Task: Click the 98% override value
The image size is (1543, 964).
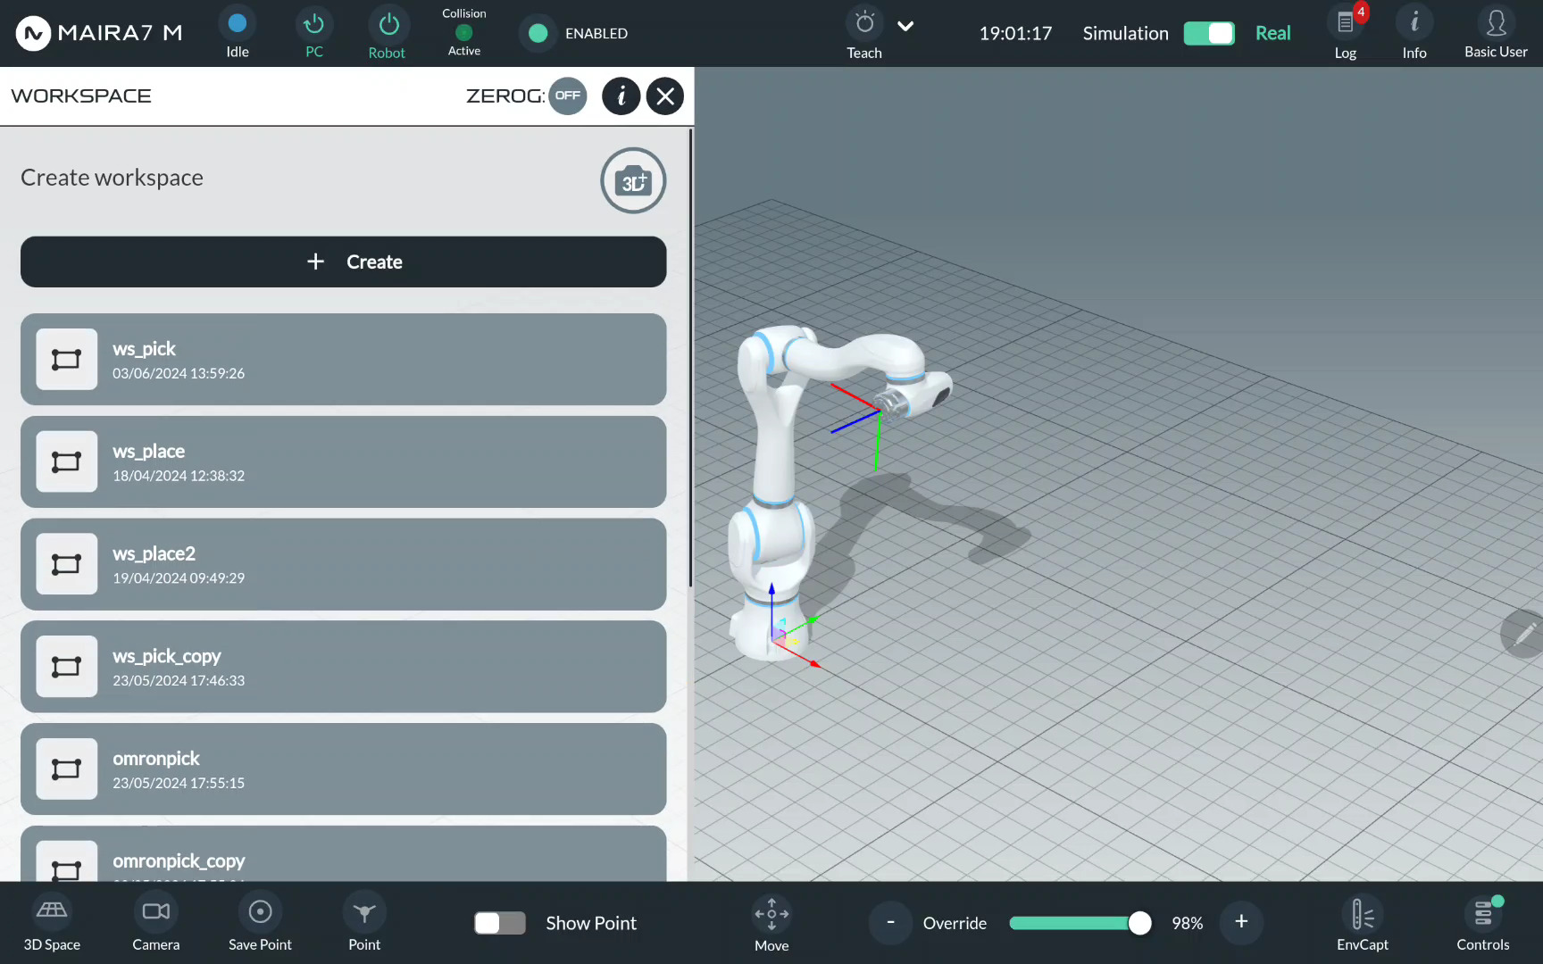Action: point(1188,923)
